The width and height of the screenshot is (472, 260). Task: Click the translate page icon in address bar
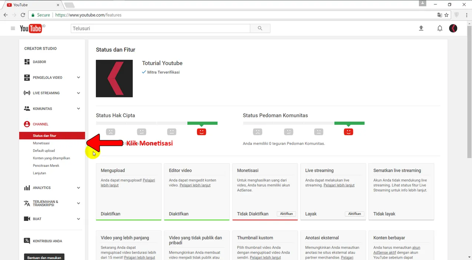click(440, 15)
